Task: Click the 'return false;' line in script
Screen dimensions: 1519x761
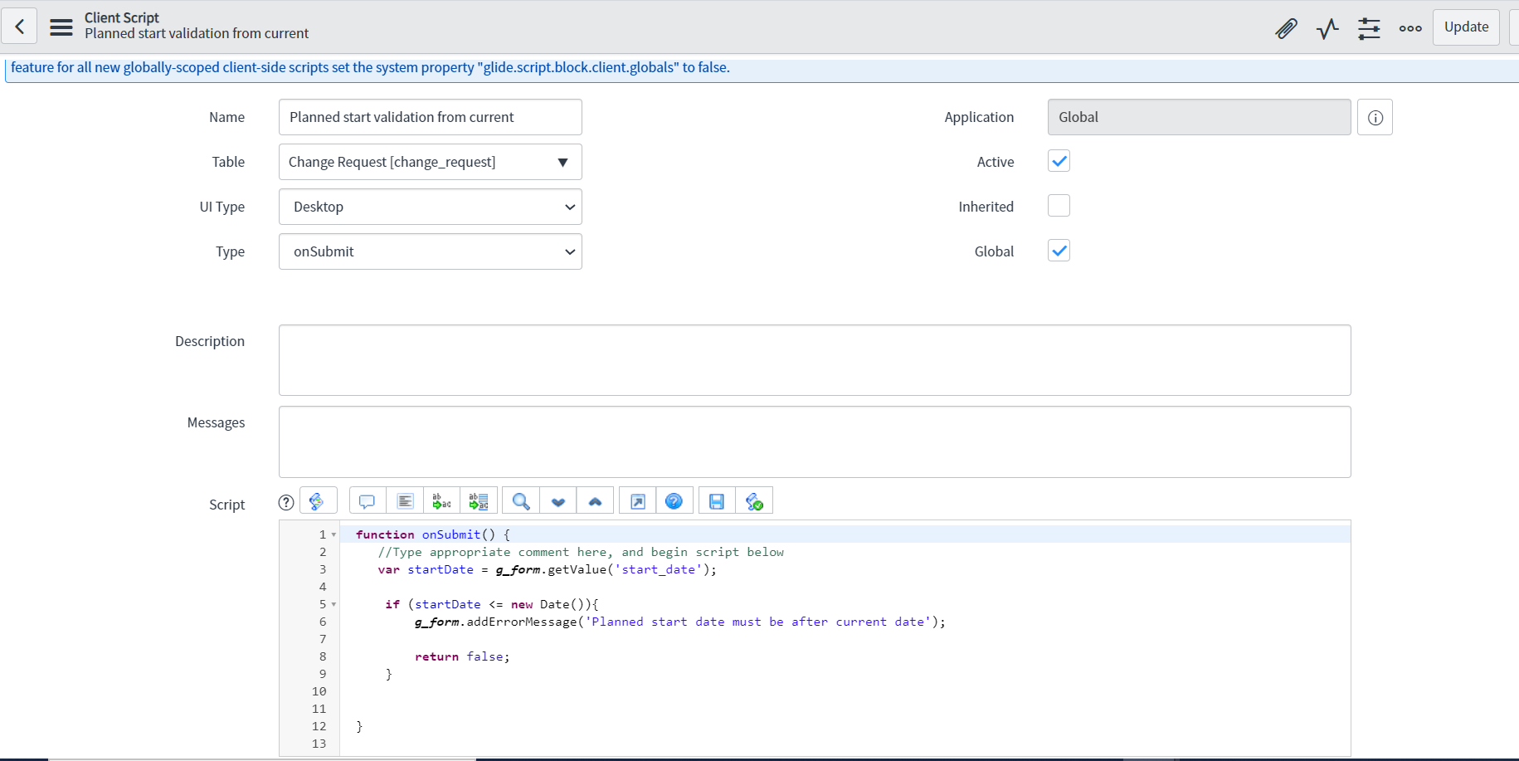Action: pos(462,656)
